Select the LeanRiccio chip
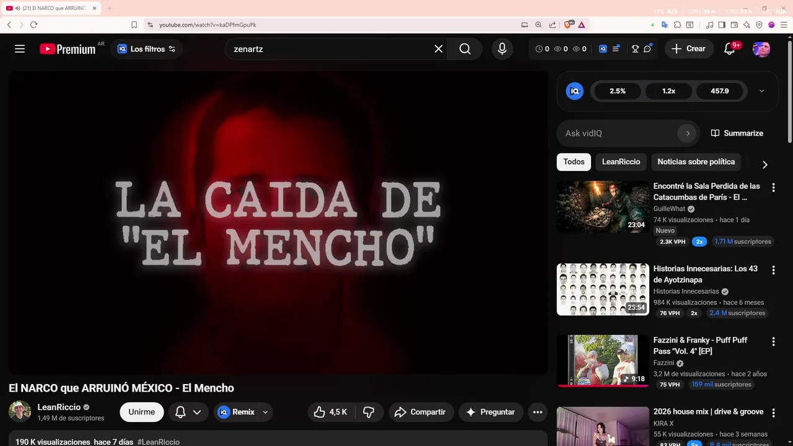 pyautogui.click(x=621, y=162)
